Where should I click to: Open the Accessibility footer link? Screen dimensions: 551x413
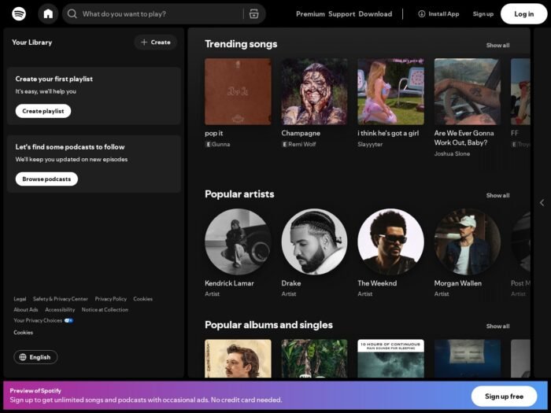point(60,310)
